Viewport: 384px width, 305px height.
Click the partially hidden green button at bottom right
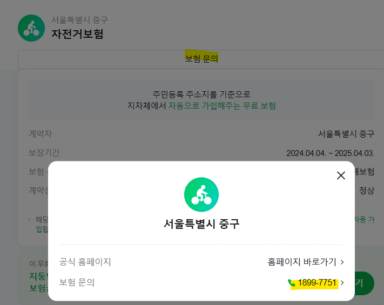pos(364,283)
